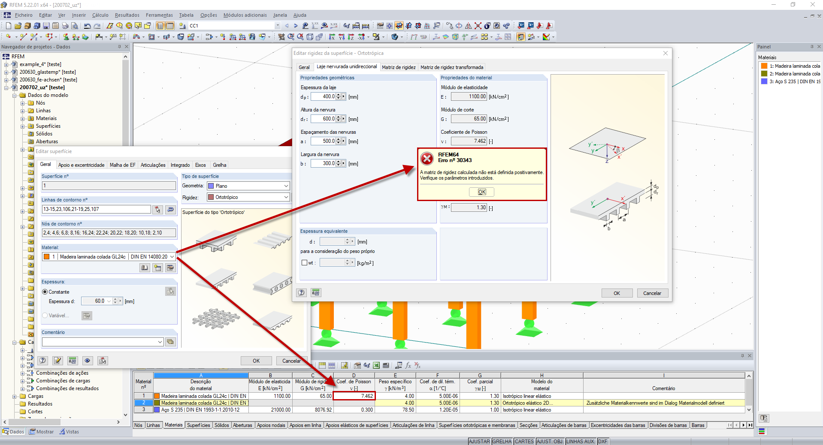Open help in the Editar superfície dialog

point(42,361)
